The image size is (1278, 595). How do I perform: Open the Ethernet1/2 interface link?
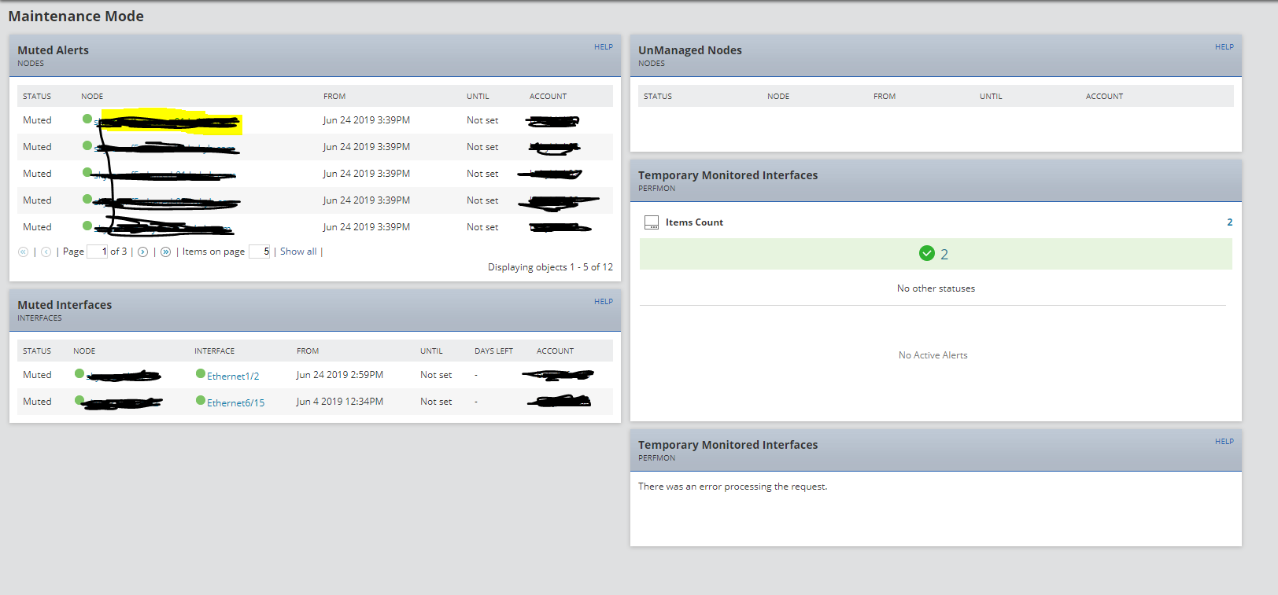click(x=233, y=376)
